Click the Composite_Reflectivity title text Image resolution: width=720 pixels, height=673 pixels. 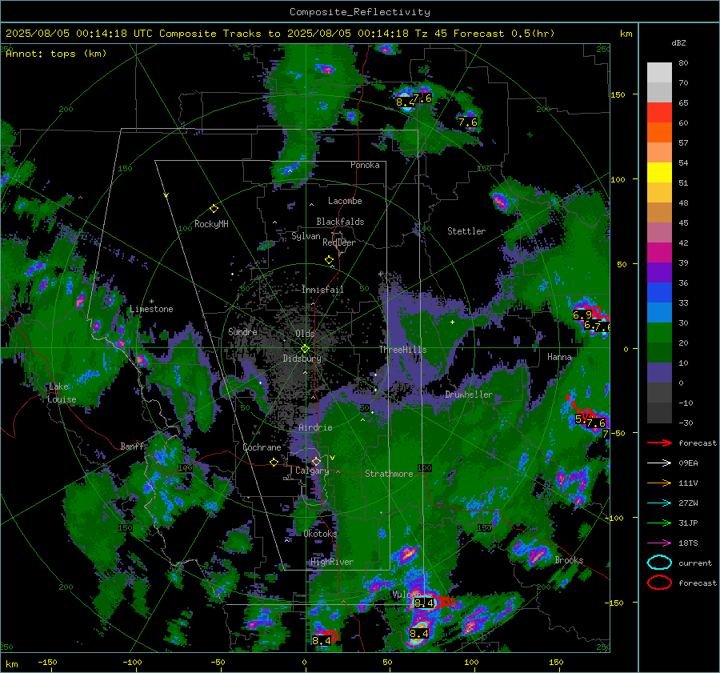coord(360,12)
